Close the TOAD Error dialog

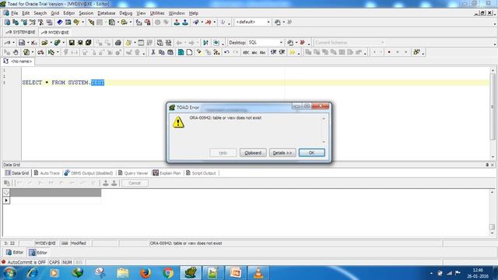320,107
